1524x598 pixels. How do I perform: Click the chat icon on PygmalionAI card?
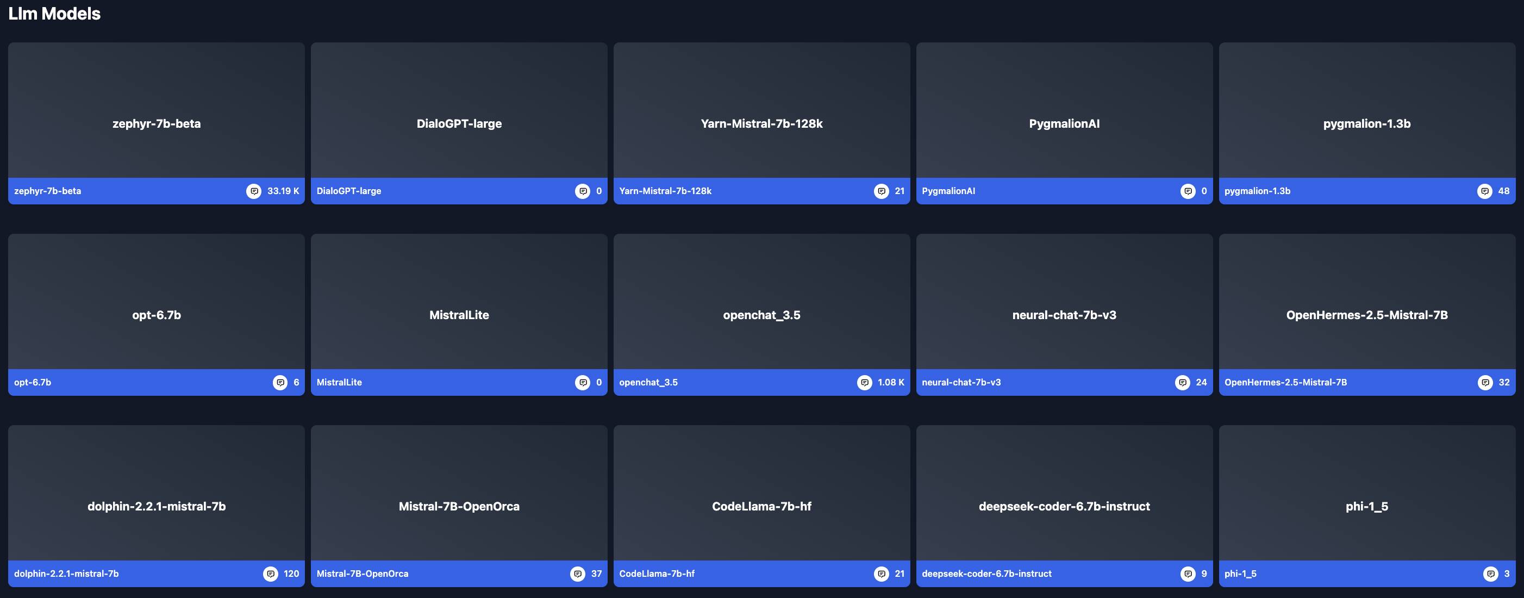tap(1188, 191)
